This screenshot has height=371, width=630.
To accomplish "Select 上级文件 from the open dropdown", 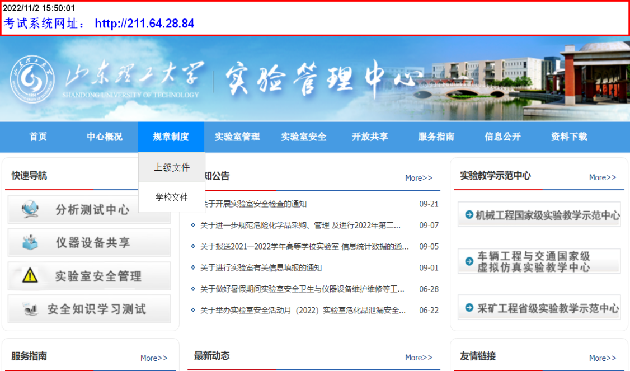I will click(172, 167).
